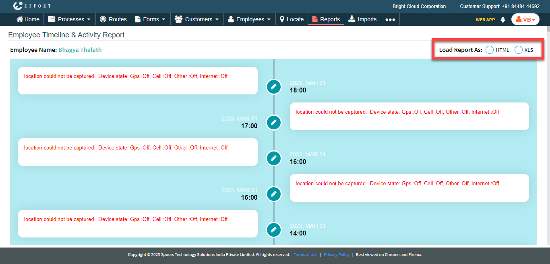
Task: Select HTML report format radio button
Action: 490,50
